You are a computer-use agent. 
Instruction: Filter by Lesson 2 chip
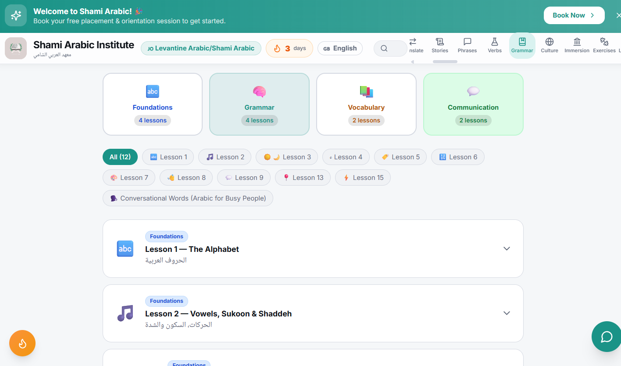(225, 157)
